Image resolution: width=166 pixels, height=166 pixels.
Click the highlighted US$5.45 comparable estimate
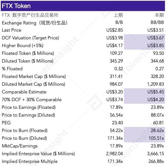pos(155,92)
